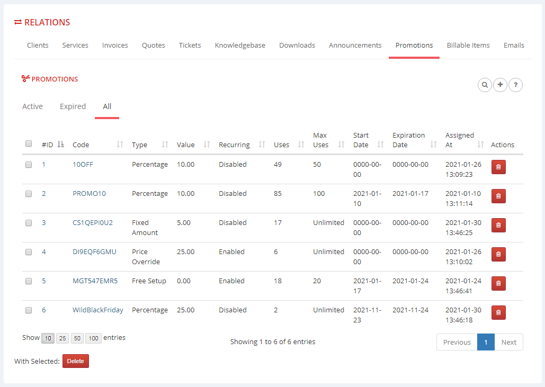Check the checkbox for promotion DI9EQF6GMU
Viewport: 545px width, 387px height.
[28, 252]
